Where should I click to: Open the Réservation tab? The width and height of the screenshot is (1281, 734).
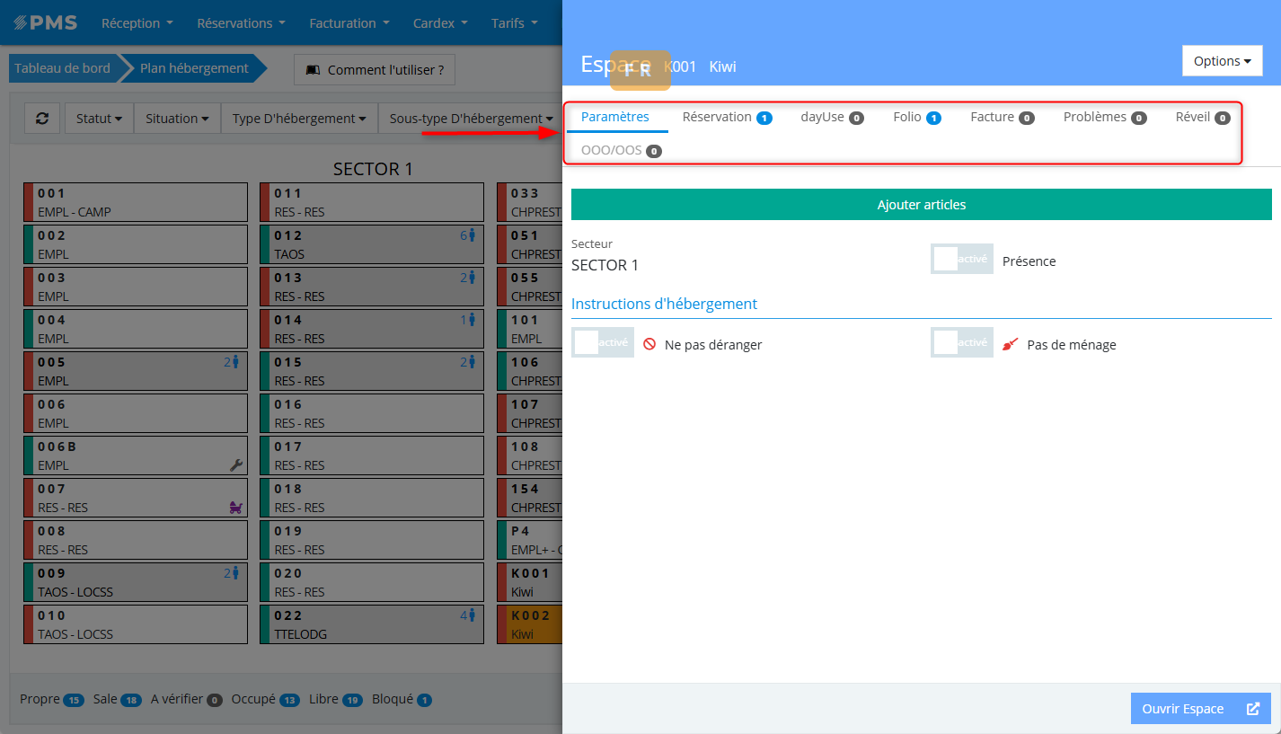coord(726,117)
